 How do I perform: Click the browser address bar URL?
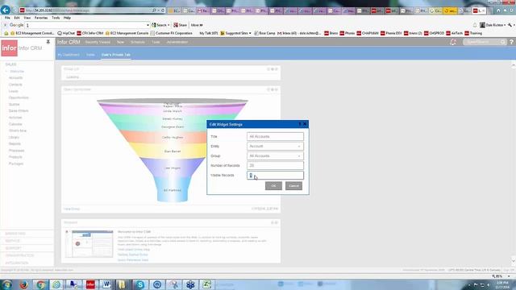coord(85,10)
